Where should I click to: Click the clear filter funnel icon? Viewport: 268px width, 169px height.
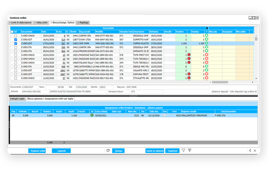point(189,150)
